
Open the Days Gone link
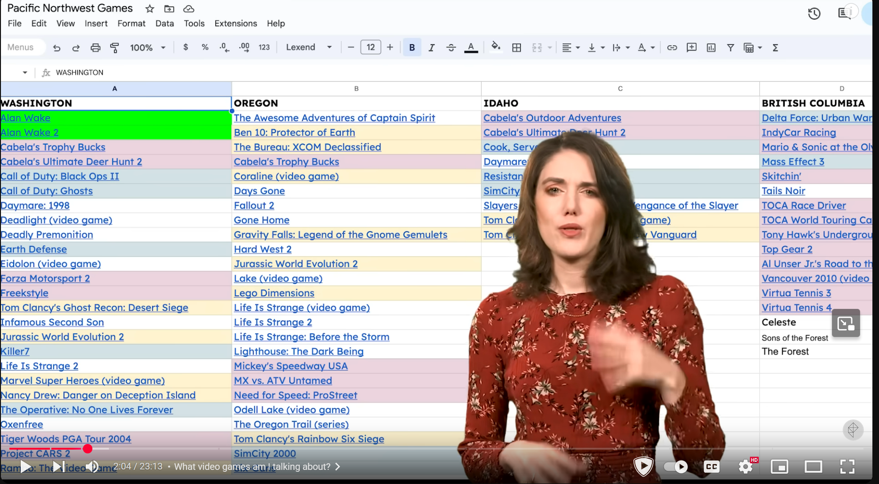click(x=259, y=191)
